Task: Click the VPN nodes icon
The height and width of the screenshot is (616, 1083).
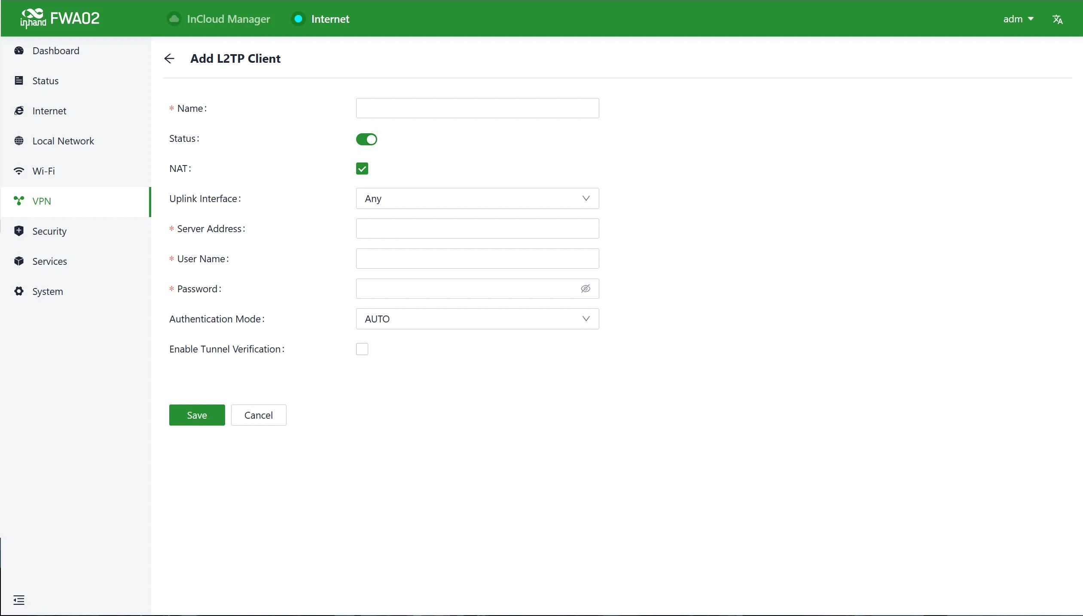Action: (x=19, y=201)
